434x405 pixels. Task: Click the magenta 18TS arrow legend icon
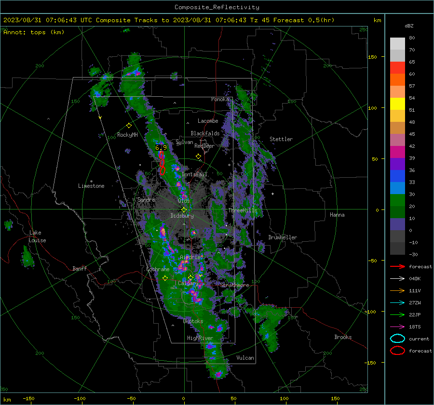397,327
